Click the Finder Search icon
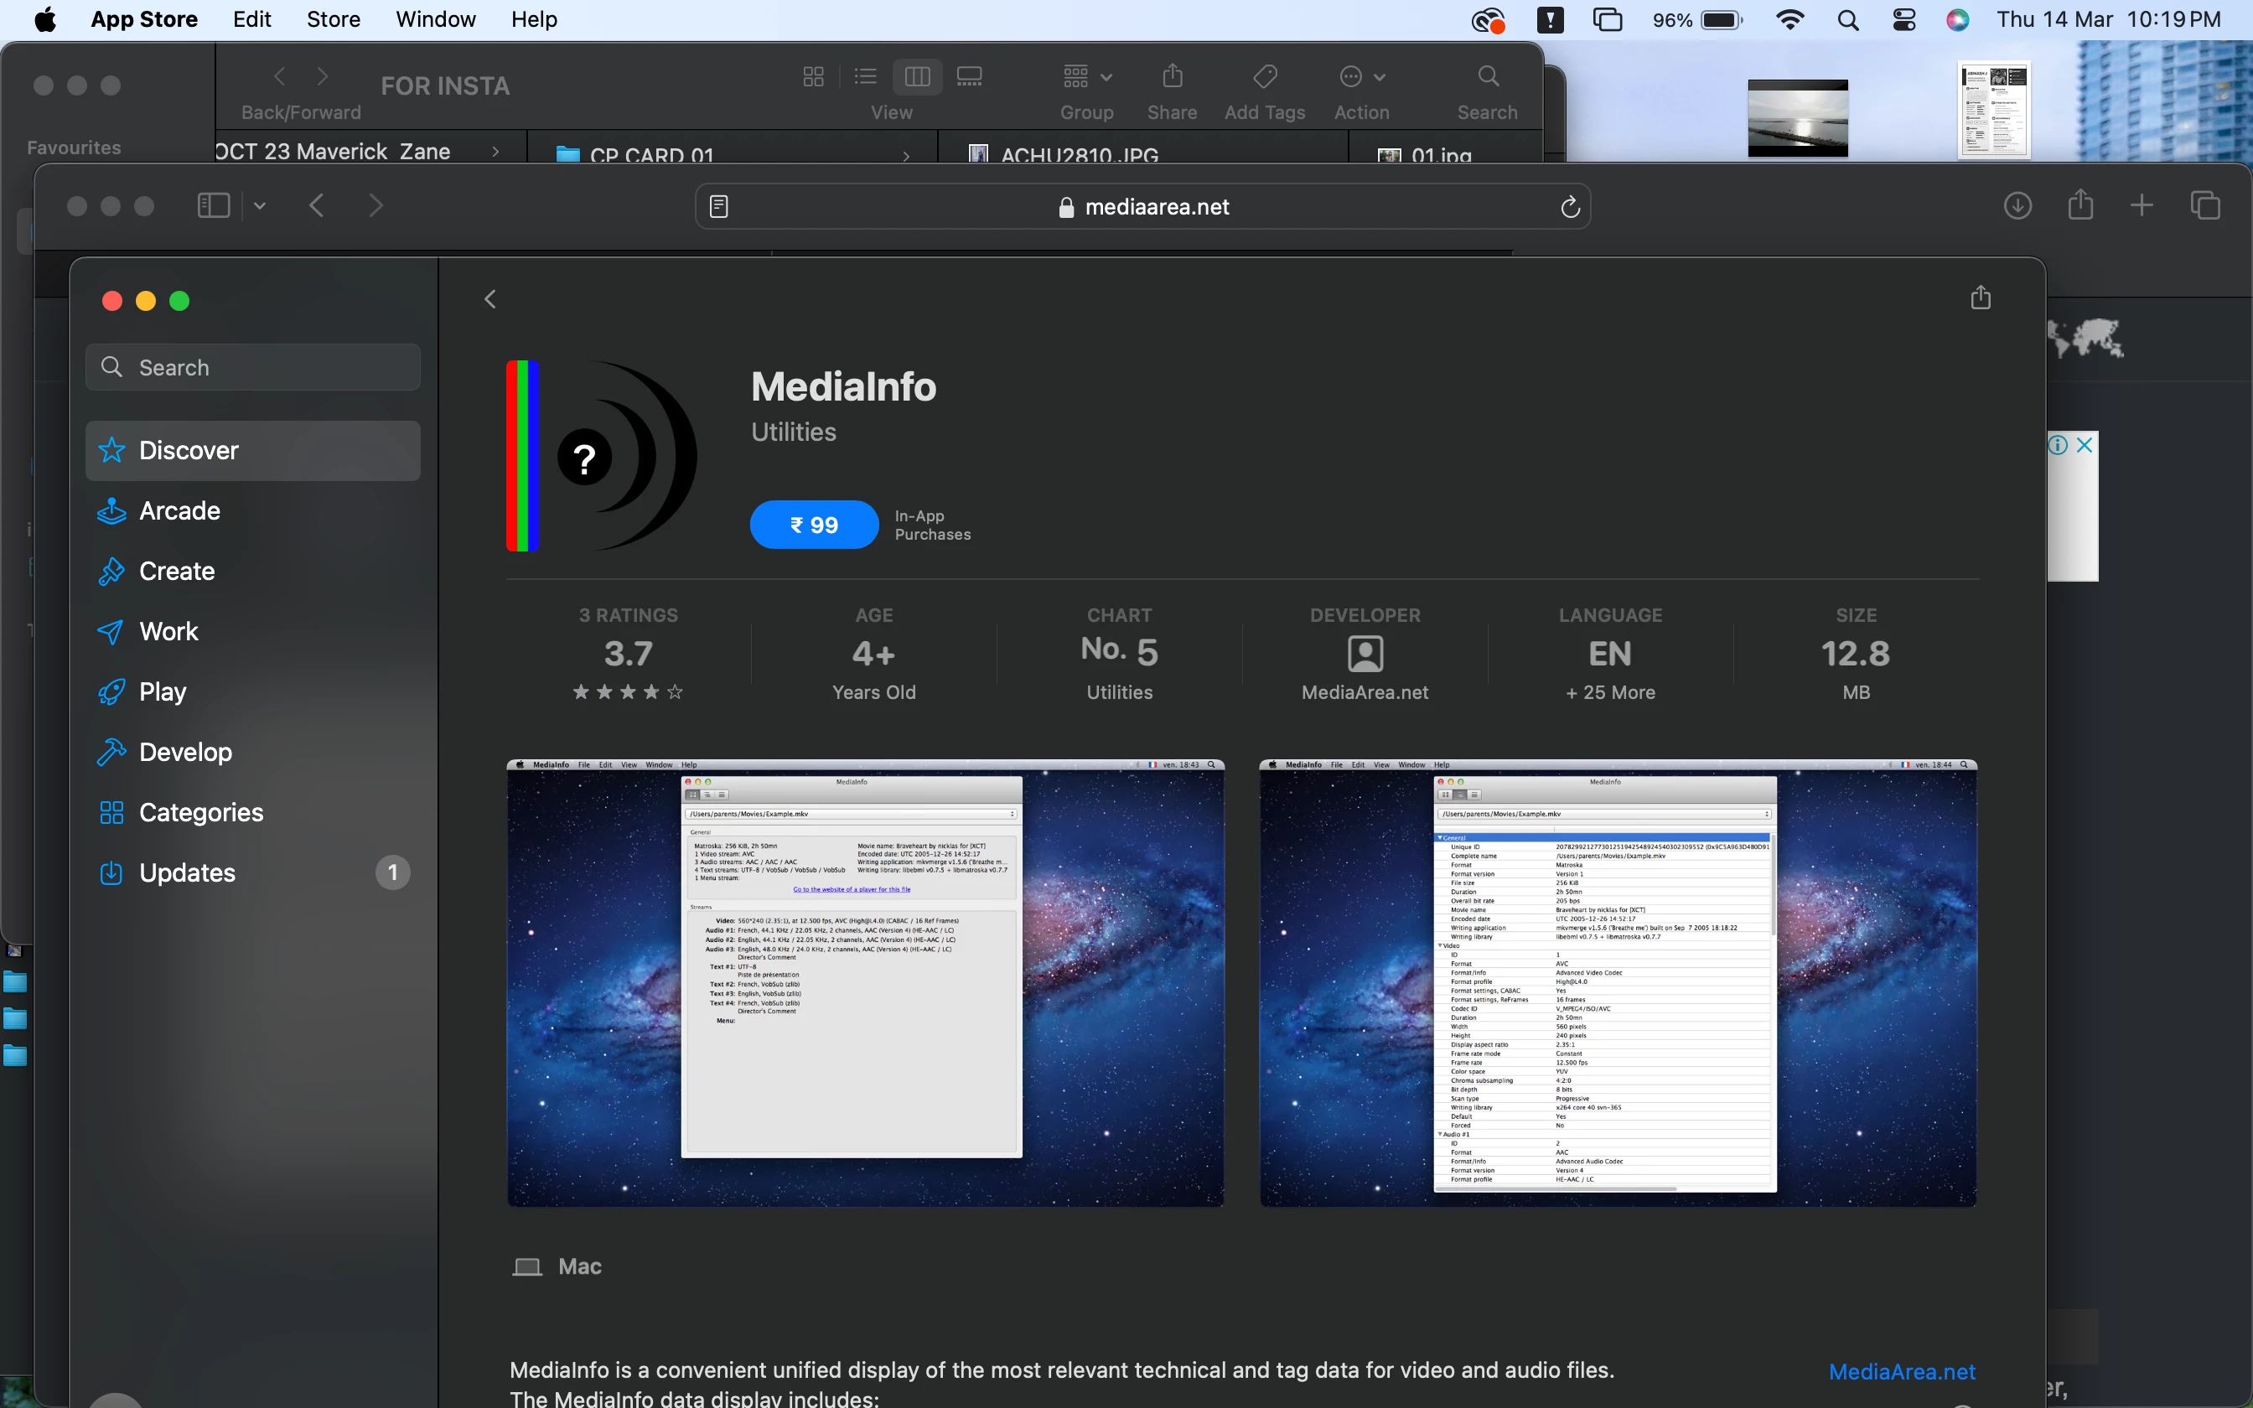Screen dimensions: 2253x1408 pyautogui.click(x=1488, y=75)
